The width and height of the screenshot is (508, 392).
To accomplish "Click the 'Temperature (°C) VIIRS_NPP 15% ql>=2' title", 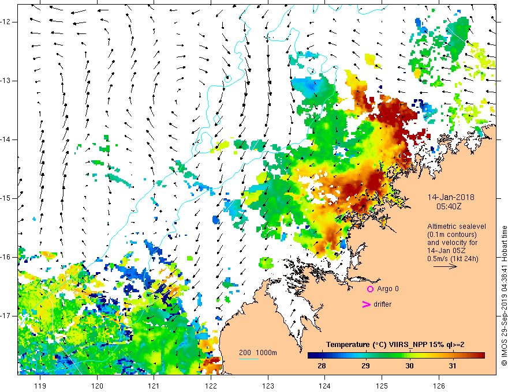I will (395, 345).
